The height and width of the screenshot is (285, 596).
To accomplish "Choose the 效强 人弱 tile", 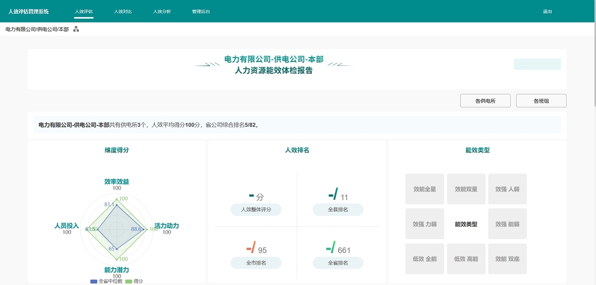I will coord(507,189).
